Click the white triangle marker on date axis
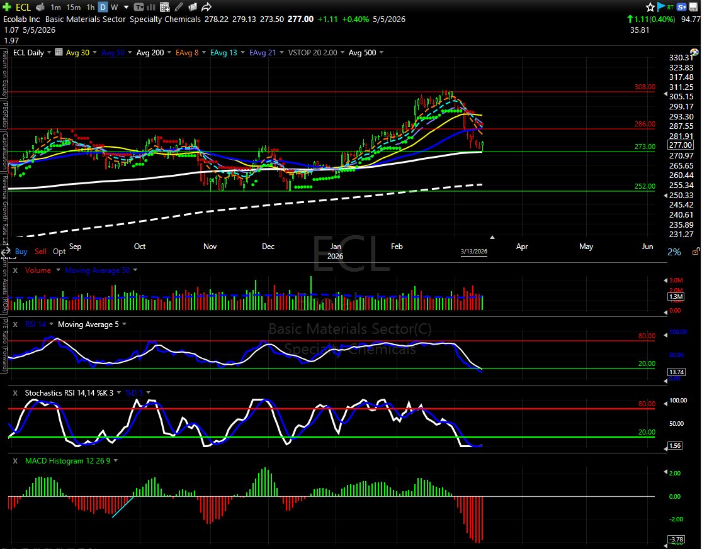The width and height of the screenshot is (702, 549). click(x=492, y=237)
